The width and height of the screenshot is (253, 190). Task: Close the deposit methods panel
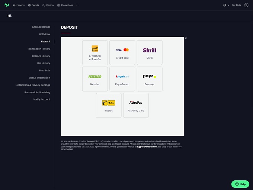(186, 38)
